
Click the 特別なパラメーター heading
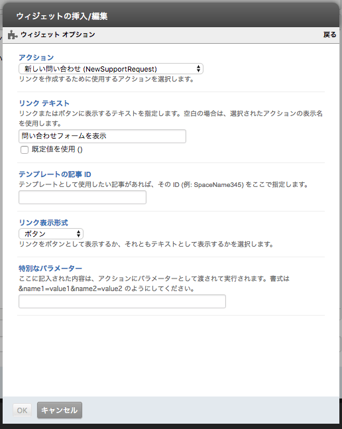pyautogui.click(x=50, y=269)
